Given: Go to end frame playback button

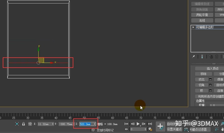Looking at the screenshot, I should (150, 124).
